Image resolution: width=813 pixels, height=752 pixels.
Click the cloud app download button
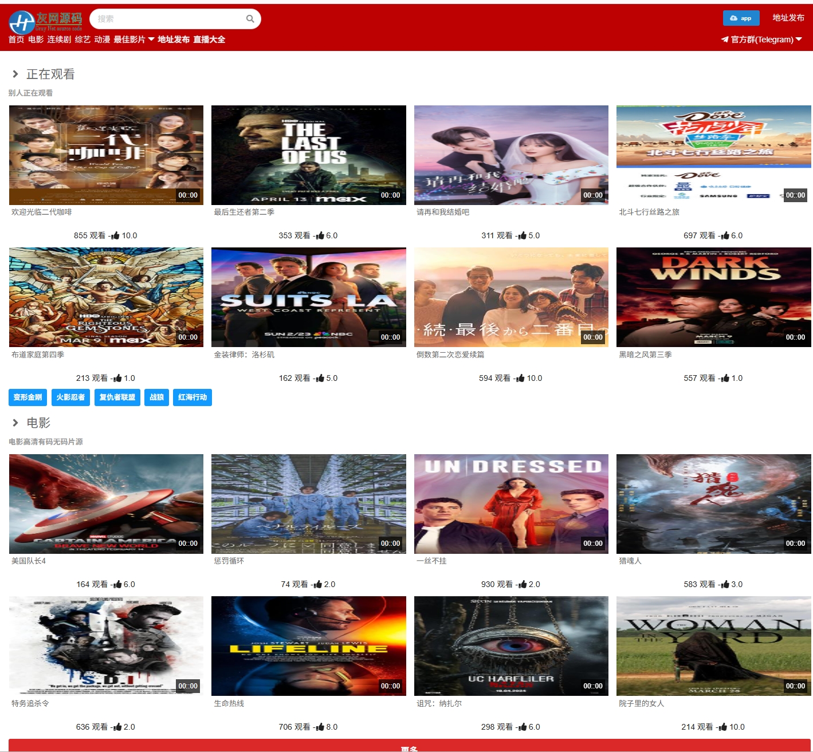tap(741, 18)
